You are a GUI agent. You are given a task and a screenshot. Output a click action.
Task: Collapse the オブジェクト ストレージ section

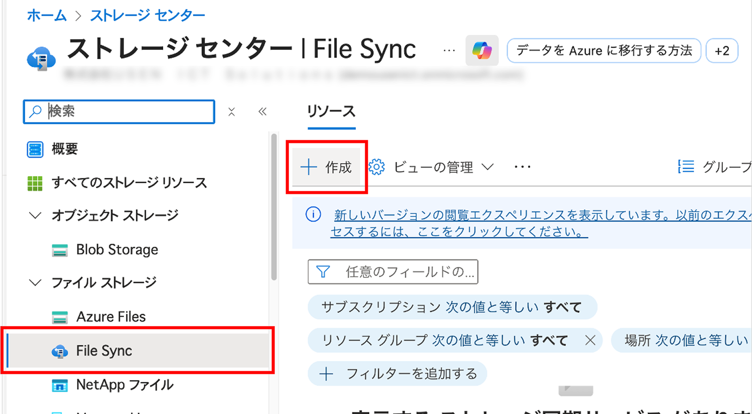[x=35, y=215]
